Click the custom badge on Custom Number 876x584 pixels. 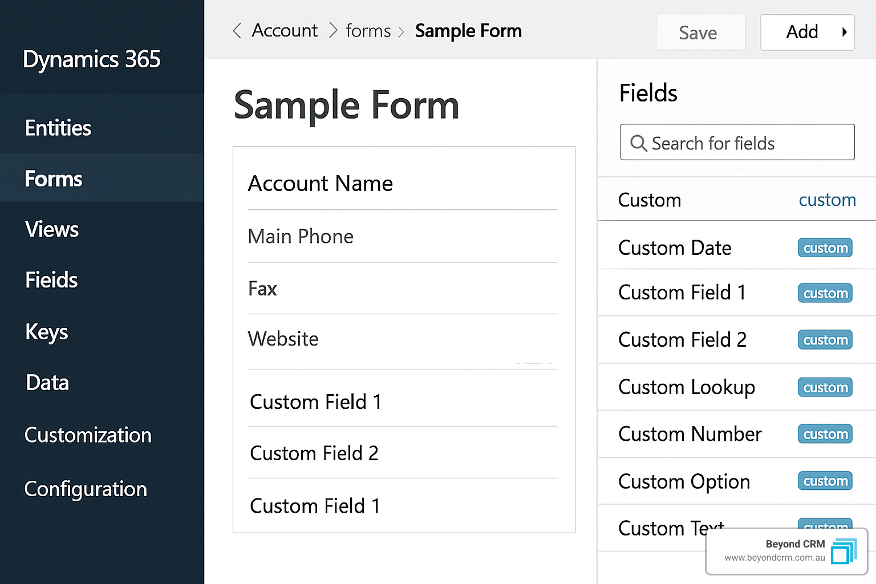(825, 434)
